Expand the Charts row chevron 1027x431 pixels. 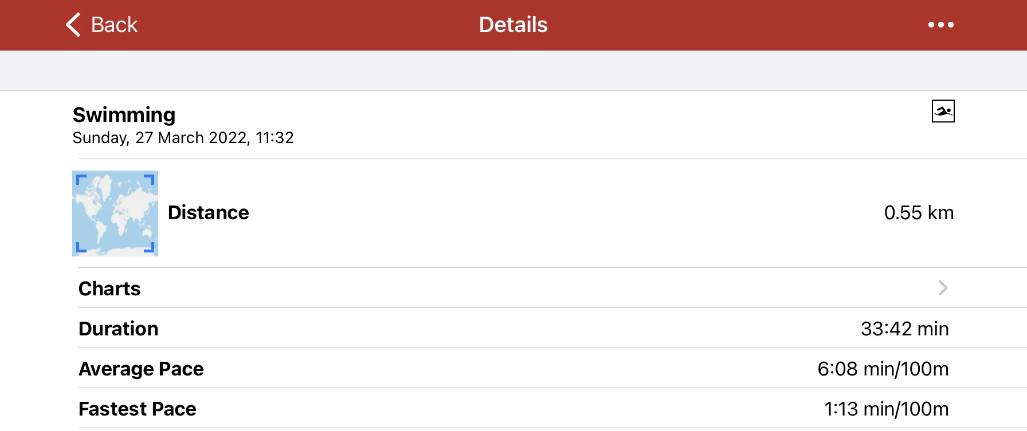click(x=943, y=287)
